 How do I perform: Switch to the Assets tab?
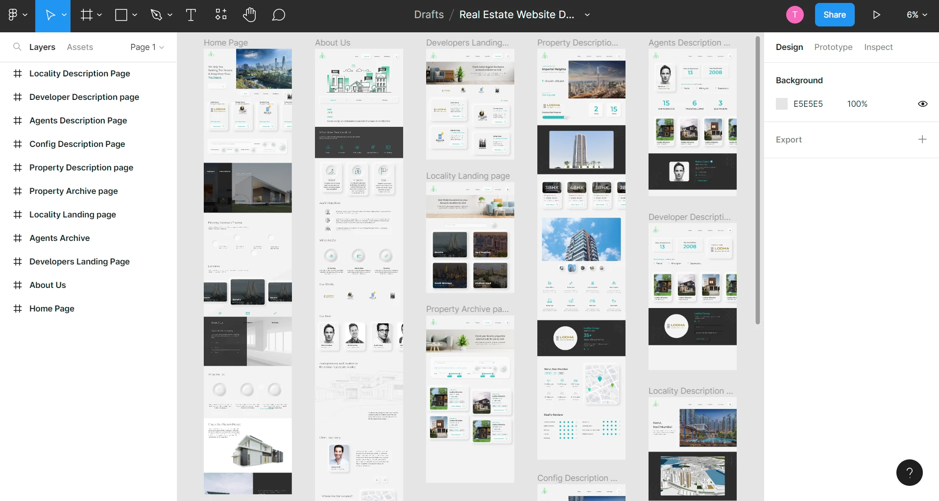tap(80, 47)
